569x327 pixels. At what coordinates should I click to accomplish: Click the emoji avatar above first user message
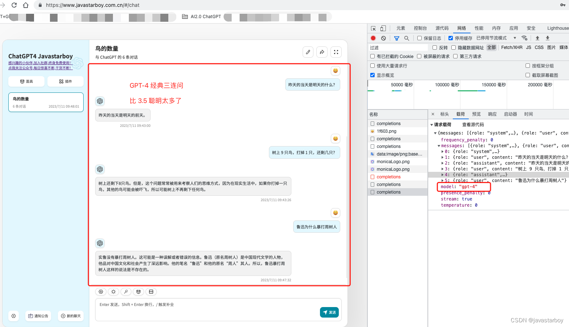click(336, 70)
